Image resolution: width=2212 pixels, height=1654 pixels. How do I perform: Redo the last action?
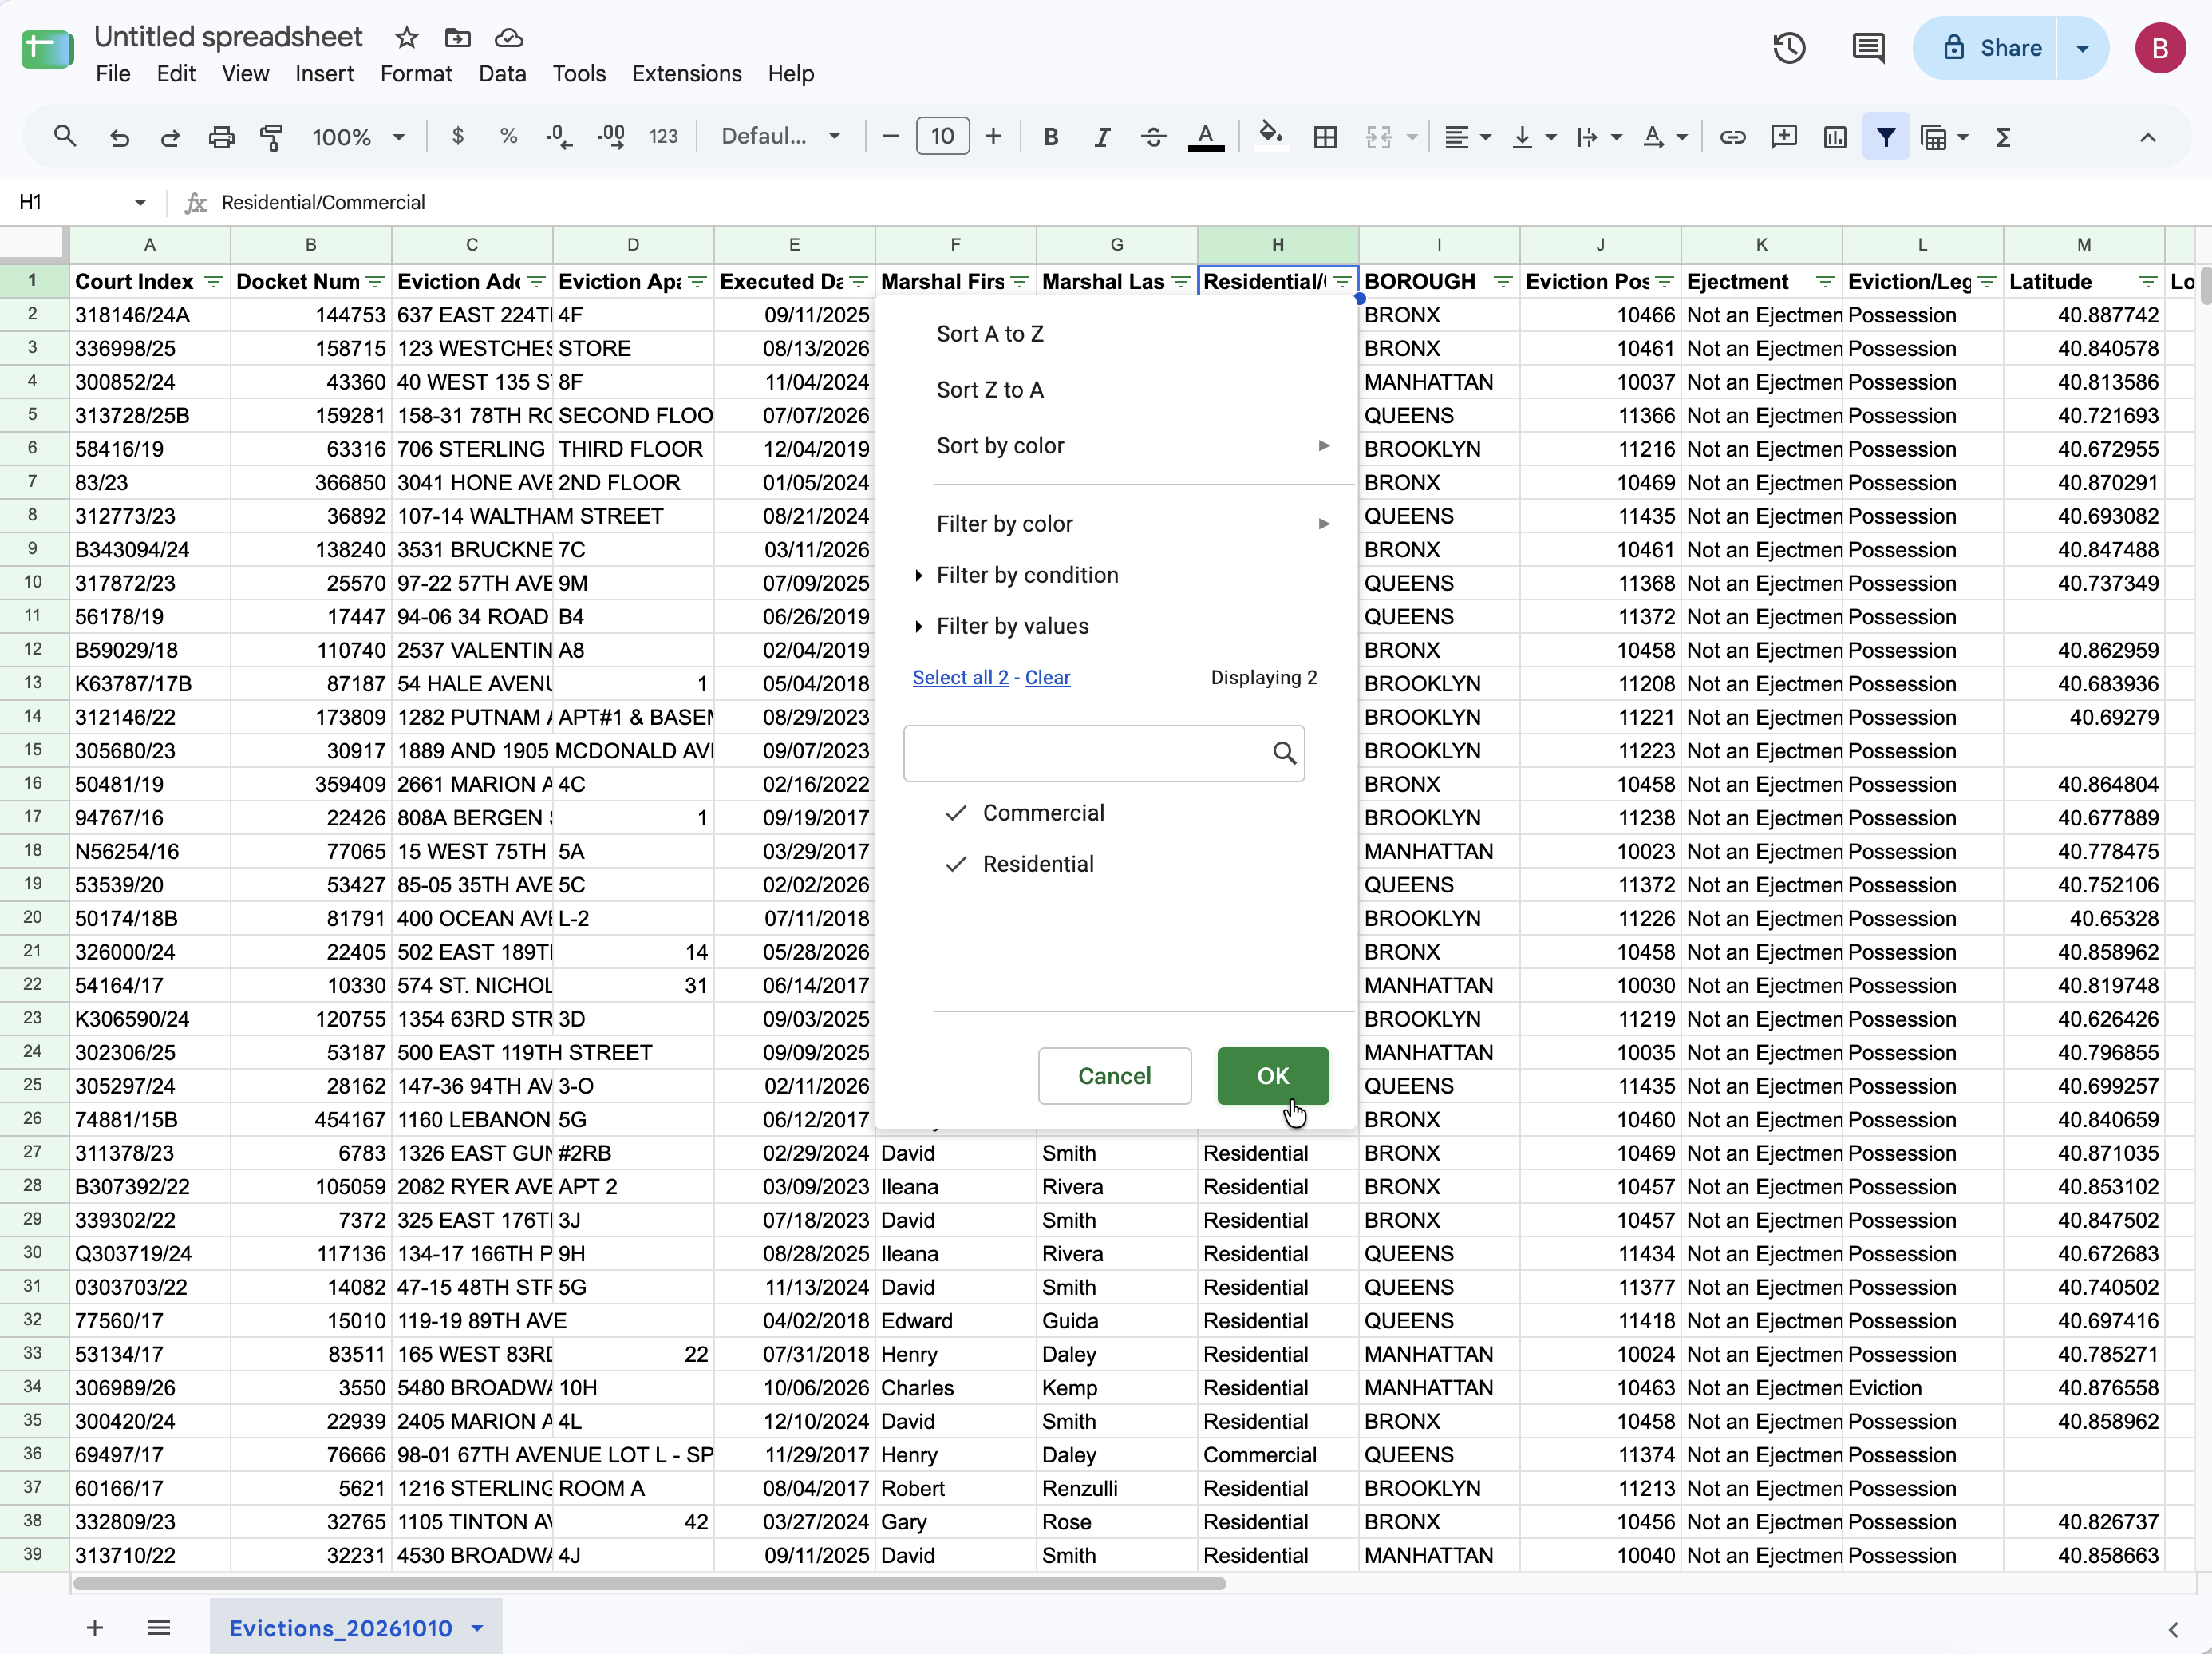click(x=170, y=137)
